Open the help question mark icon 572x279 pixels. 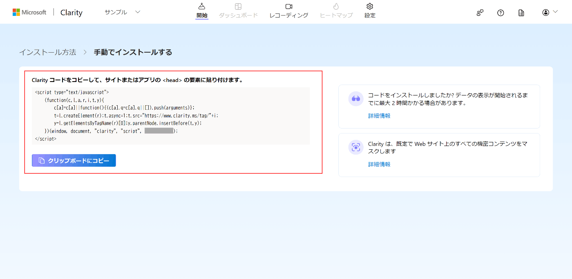click(500, 13)
